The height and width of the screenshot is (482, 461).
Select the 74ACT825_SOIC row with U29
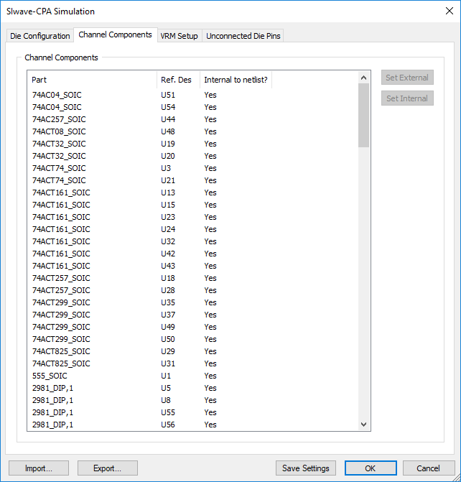tap(192, 351)
